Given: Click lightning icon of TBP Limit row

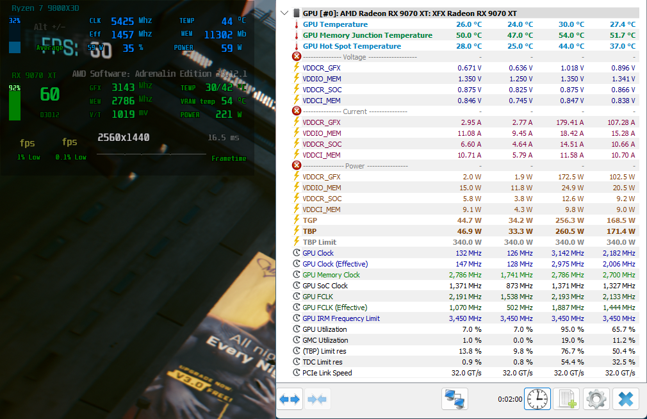Looking at the screenshot, I should [x=296, y=242].
